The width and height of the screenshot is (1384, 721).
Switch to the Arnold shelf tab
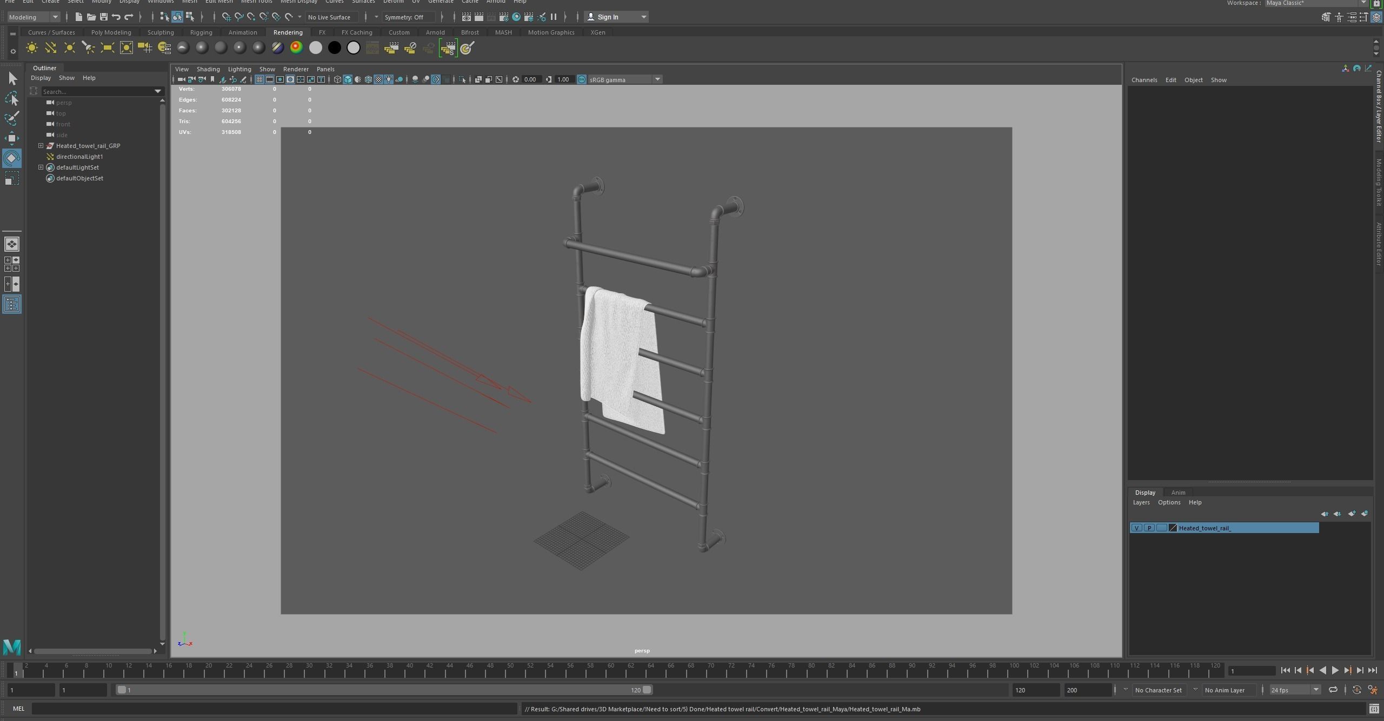pyautogui.click(x=435, y=32)
